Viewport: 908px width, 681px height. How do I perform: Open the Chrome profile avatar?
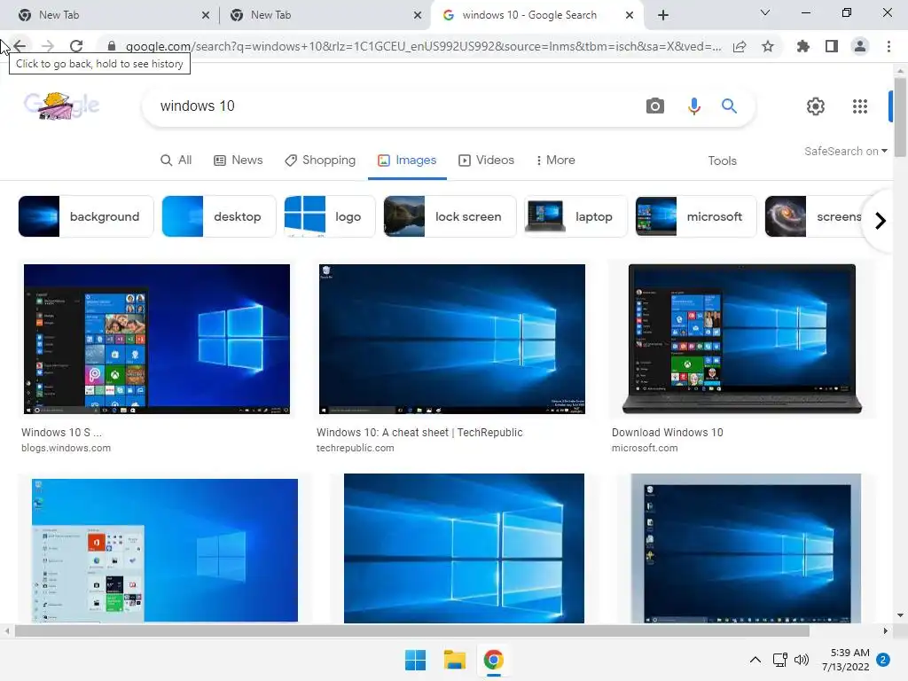pyautogui.click(x=860, y=46)
